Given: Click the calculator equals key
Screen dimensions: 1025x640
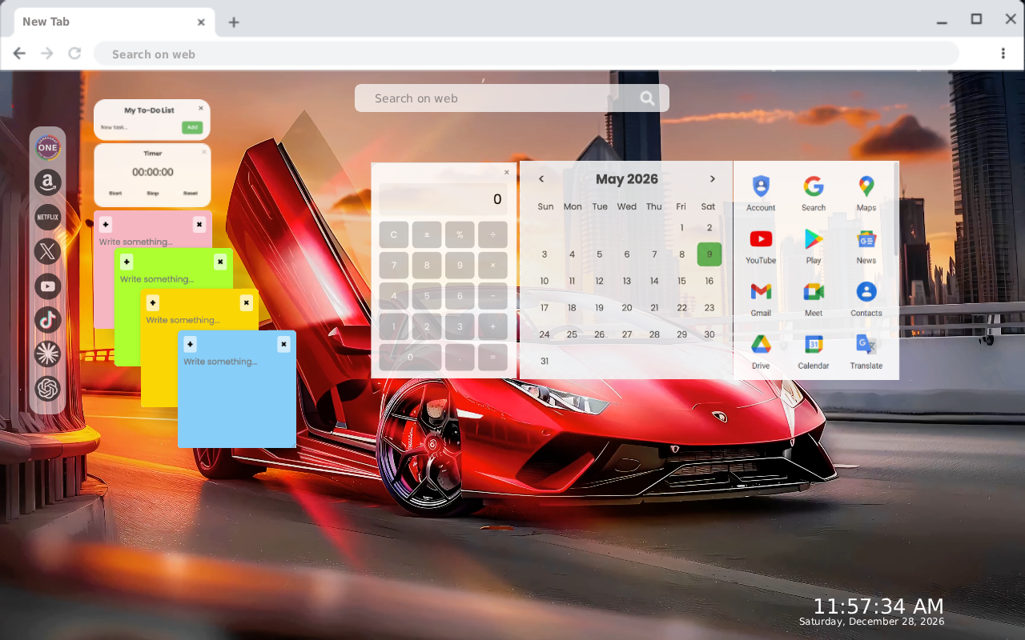Looking at the screenshot, I should tap(492, 358).
